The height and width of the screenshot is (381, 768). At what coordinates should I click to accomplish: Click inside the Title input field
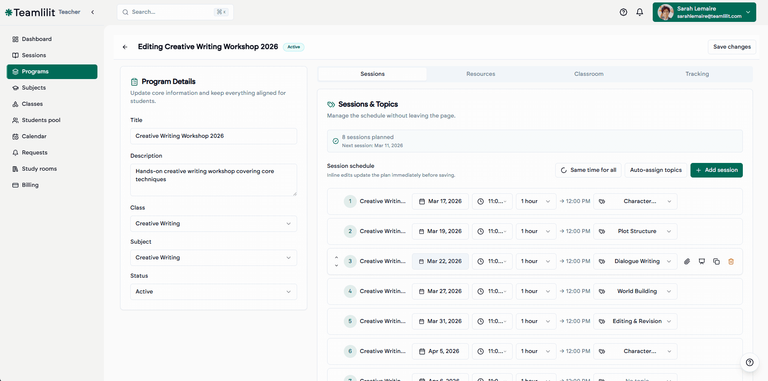[x=213, y=136]
